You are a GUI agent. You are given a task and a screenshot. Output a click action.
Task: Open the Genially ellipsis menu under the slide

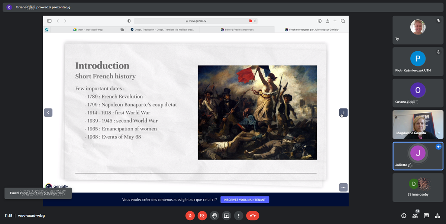(343, 187)
